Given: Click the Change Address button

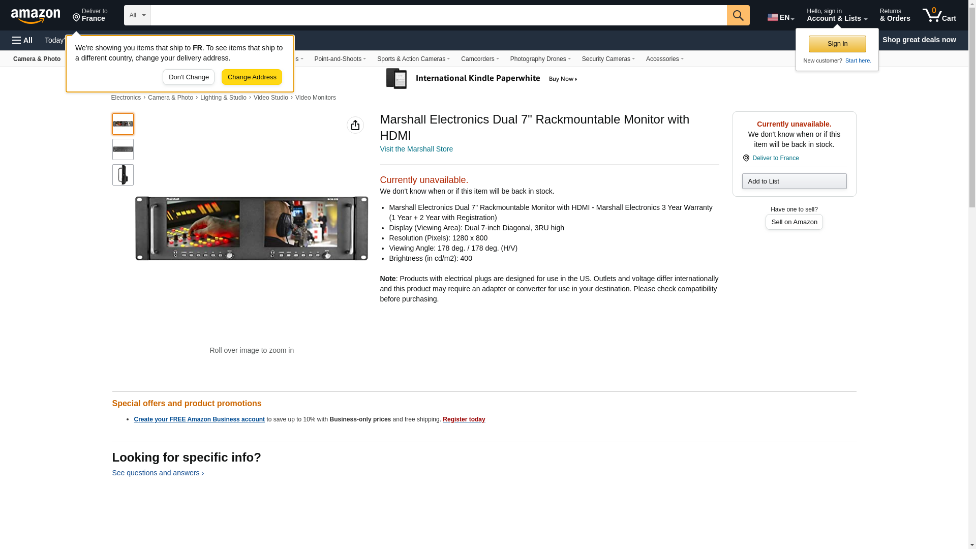Looking at the screenshot, I should (x=252, y=77).
